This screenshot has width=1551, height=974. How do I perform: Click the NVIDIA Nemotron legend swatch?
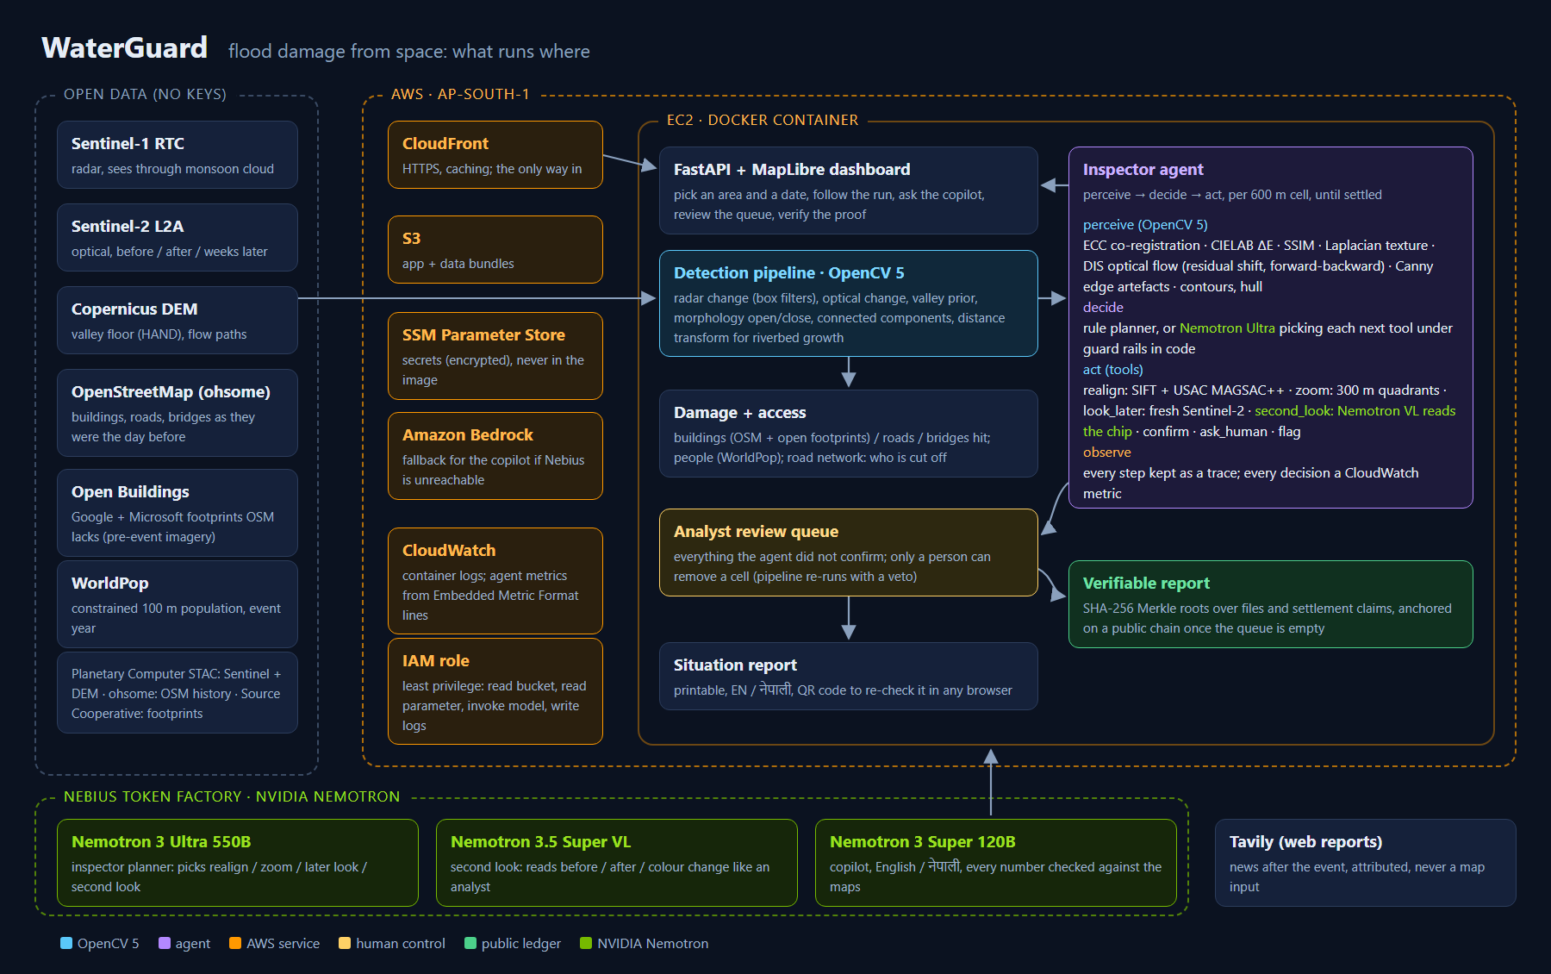tap(586, 943)
